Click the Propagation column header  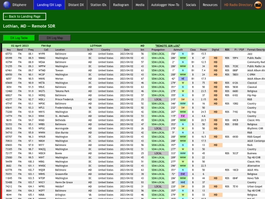click(158, 50)
